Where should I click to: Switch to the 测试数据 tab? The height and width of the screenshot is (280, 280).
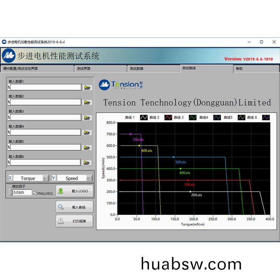pyautogui.click(x=153, y=69)
